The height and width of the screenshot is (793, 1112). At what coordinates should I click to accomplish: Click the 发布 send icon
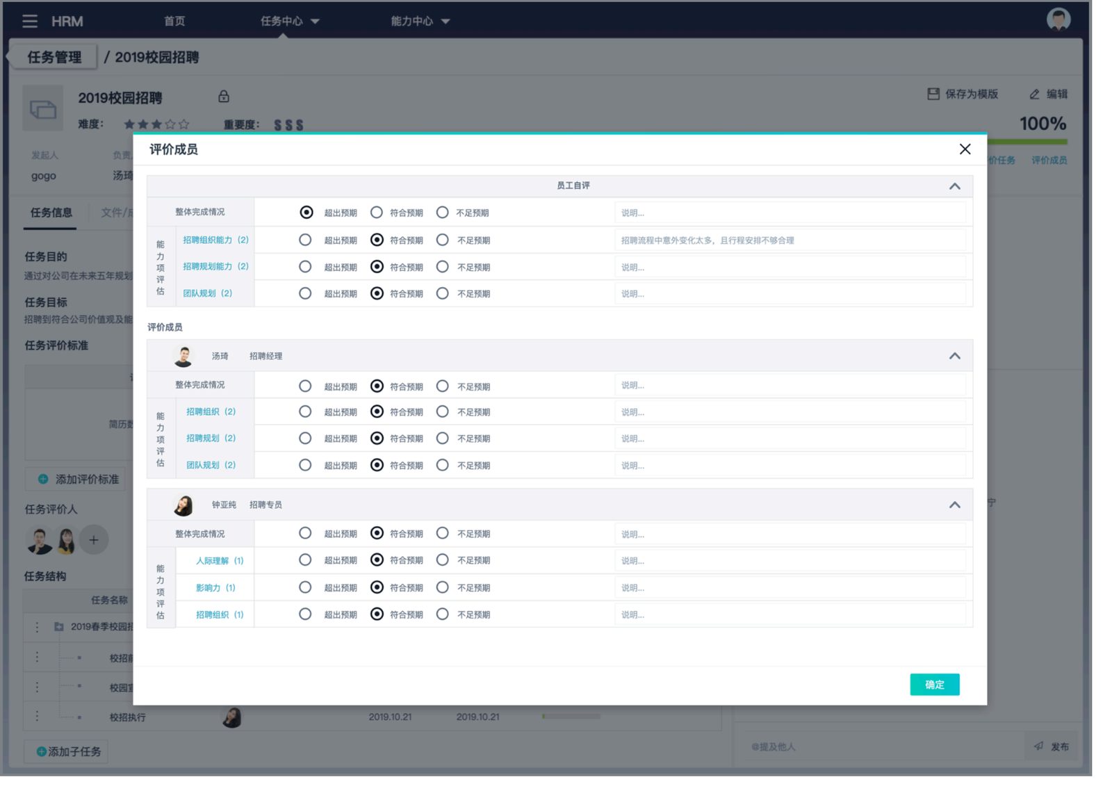[x=1038, y=746]
